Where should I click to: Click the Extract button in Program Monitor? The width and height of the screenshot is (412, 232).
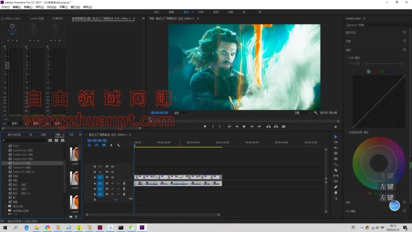(x=276, y=127)
